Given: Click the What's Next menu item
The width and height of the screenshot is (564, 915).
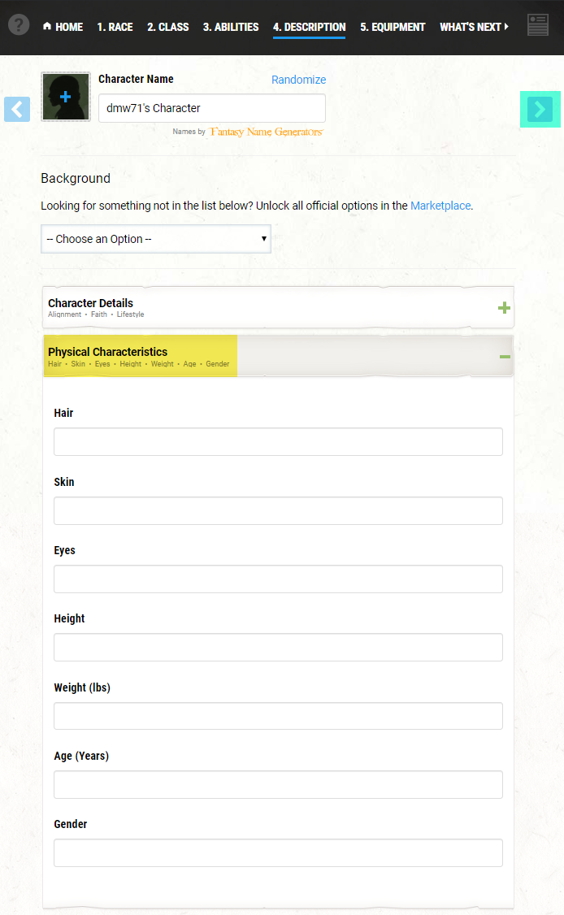Looking at the screenshot, I should [x=474, y=27].
